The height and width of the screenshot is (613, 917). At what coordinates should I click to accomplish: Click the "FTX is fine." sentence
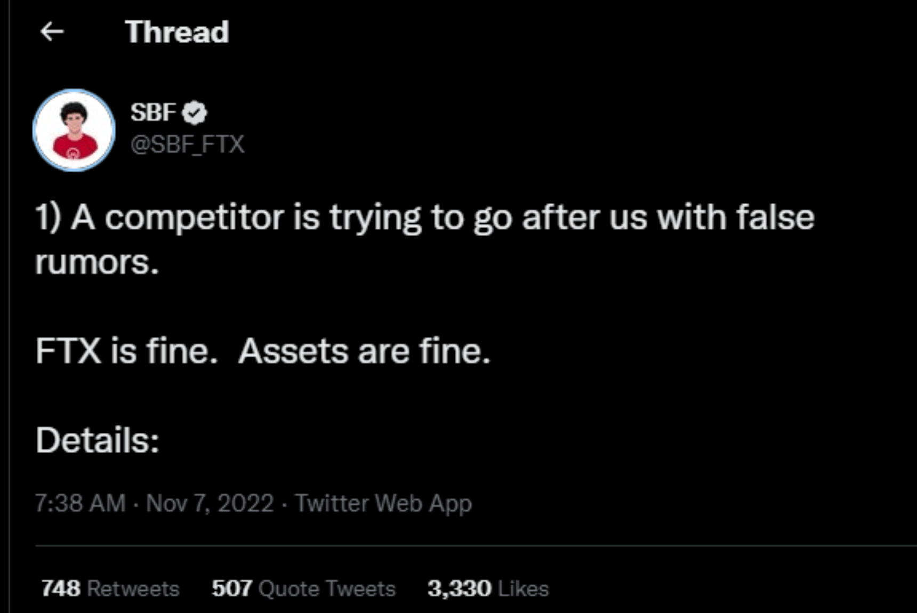pyautogui.click(x=127, y=351)
